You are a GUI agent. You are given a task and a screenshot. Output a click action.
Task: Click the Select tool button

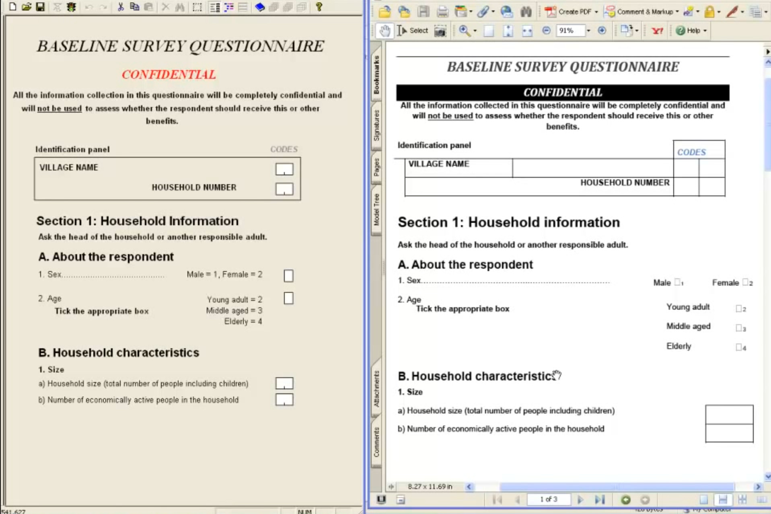(x=412, y=31)
